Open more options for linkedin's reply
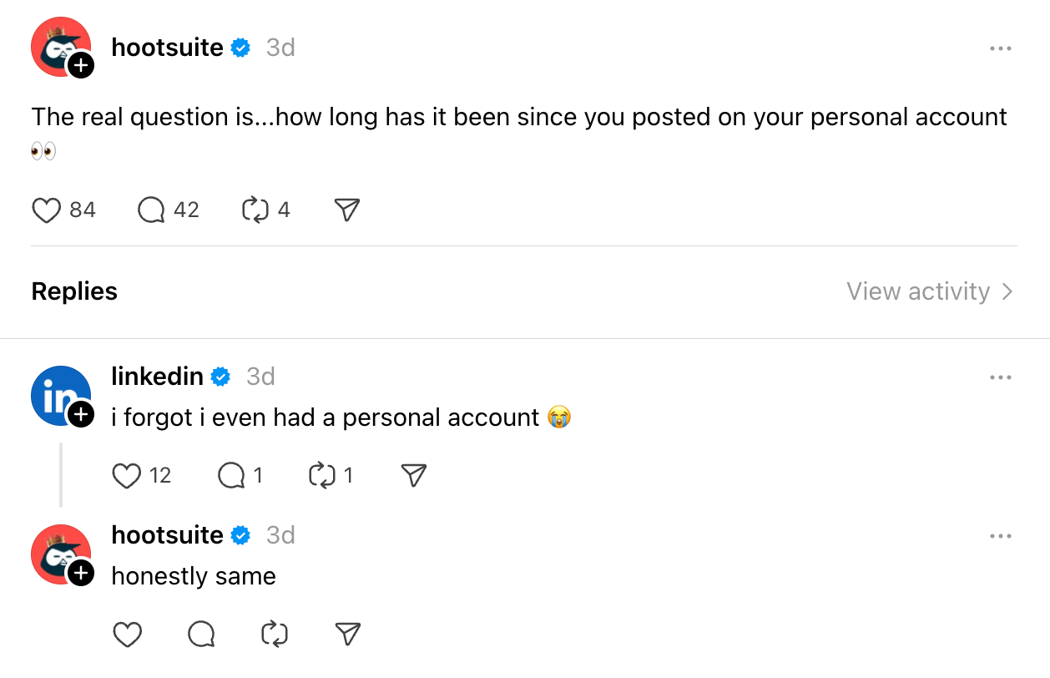Screen dimensions: 1050x678 pos(1000,377)
